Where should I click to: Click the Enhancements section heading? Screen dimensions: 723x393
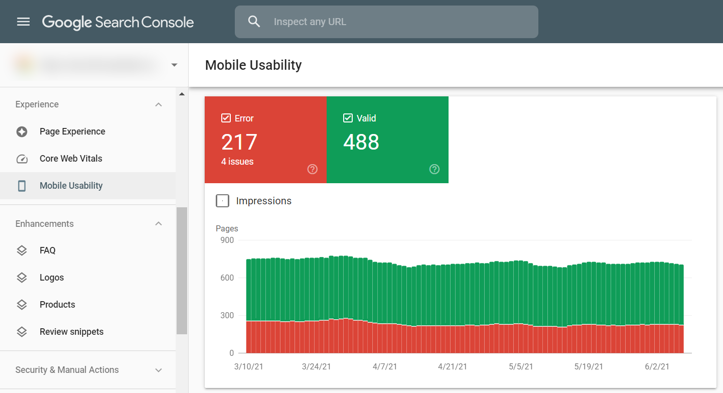click(45, 224)
